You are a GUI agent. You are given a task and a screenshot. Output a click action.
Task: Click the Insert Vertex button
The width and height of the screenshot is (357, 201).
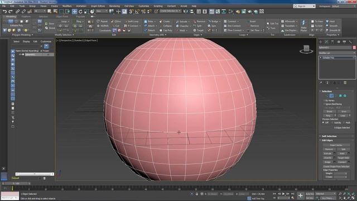(336, 145)
